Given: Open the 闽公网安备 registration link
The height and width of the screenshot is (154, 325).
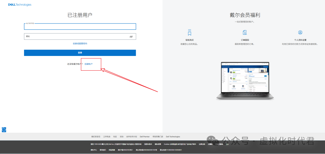Looking at the screenshot, I should [x=146, y=150].
